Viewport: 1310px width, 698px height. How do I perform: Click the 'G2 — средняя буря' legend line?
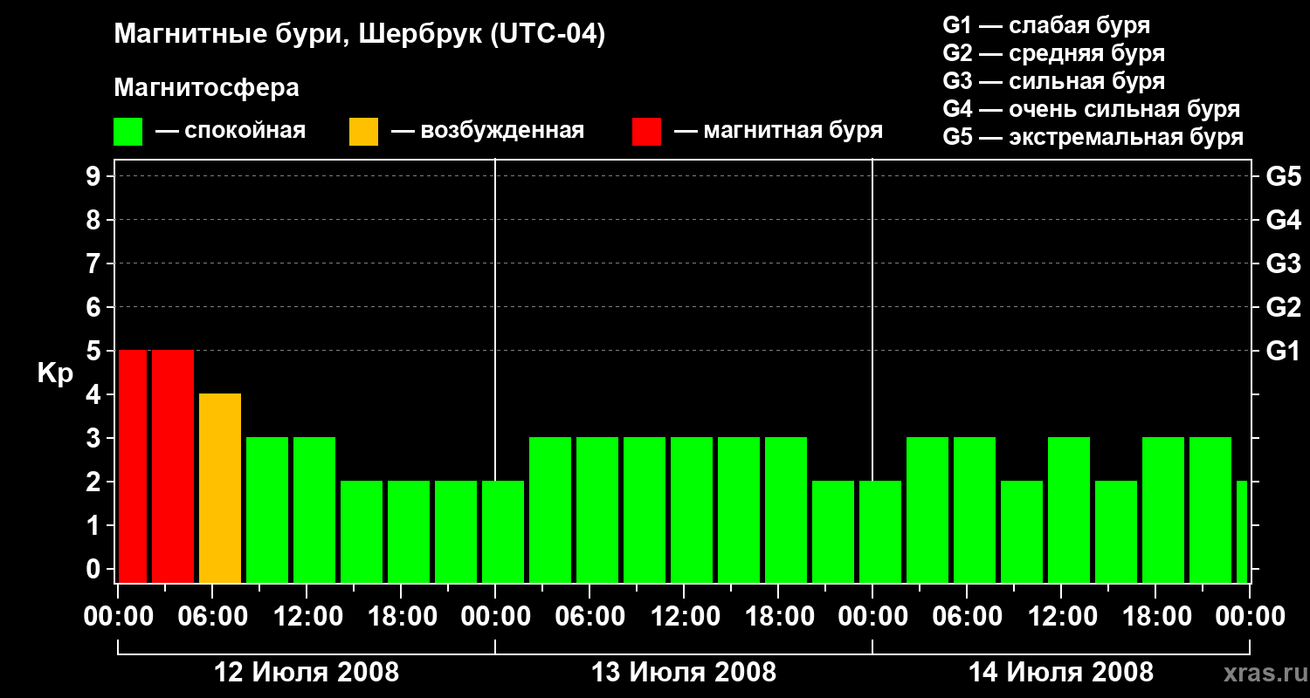coord(1053,53)
